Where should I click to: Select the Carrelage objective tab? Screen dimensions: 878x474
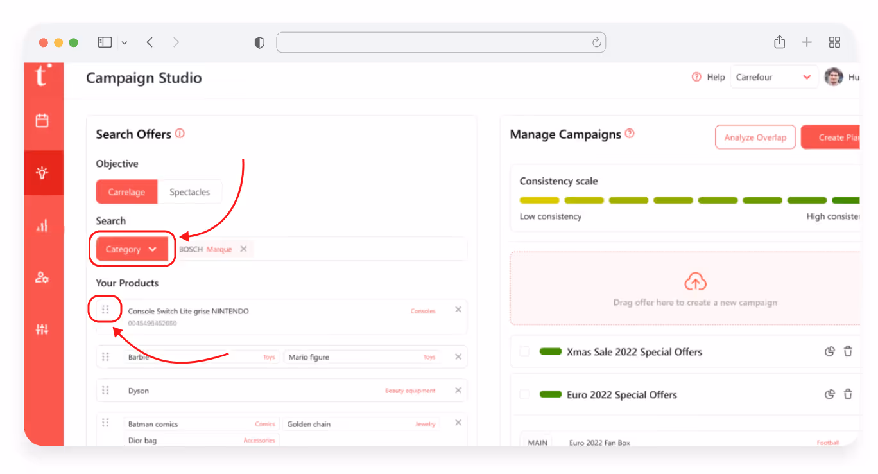click(x=126, y=192)
